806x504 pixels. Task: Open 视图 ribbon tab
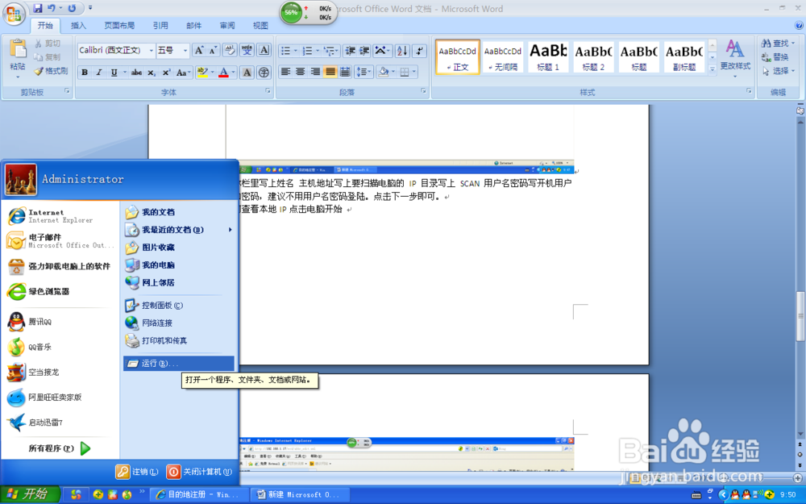pyautogui.click(x=260, y=25)
